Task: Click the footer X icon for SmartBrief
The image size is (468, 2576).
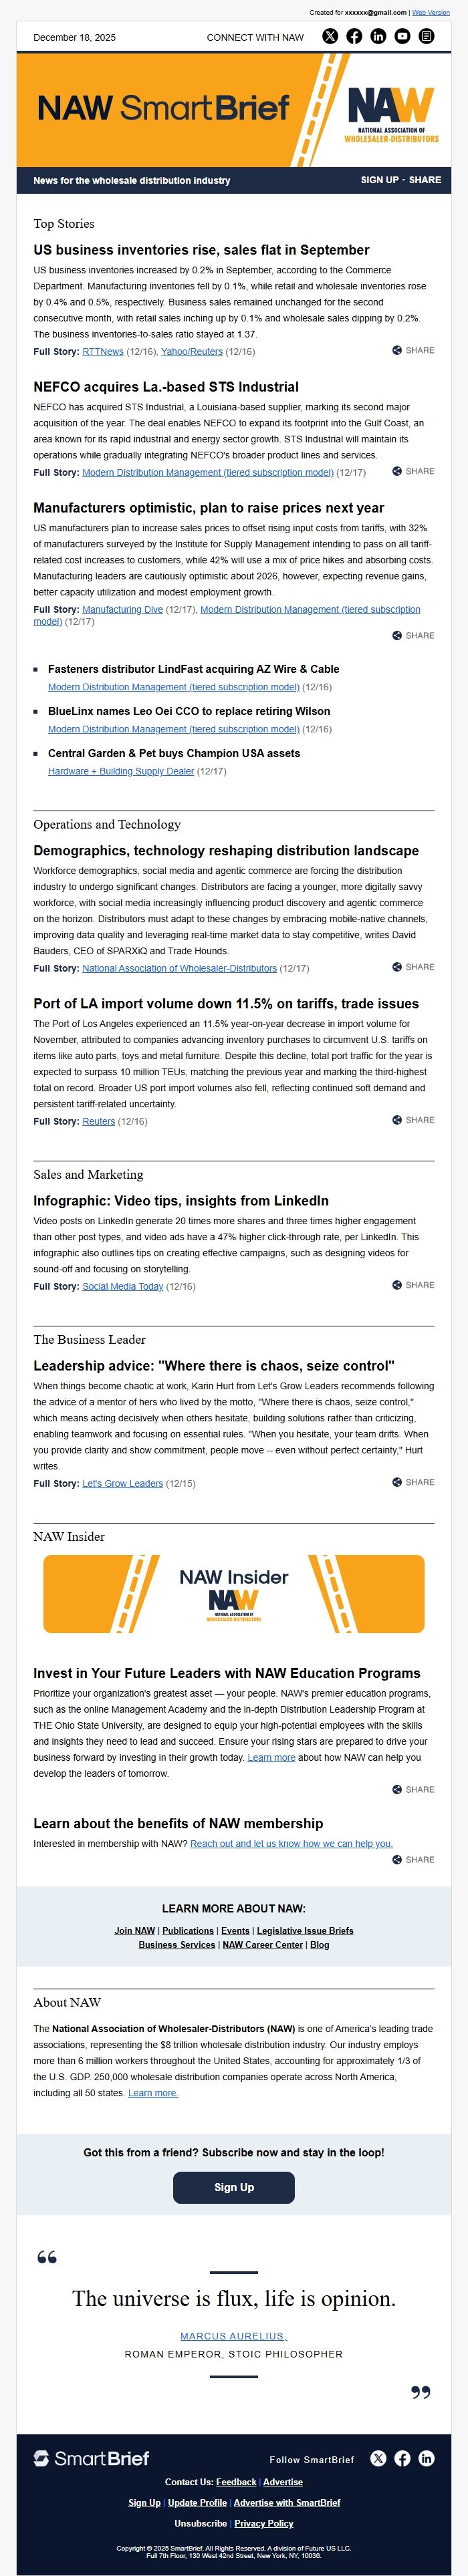Action: tap(378, 2458)
